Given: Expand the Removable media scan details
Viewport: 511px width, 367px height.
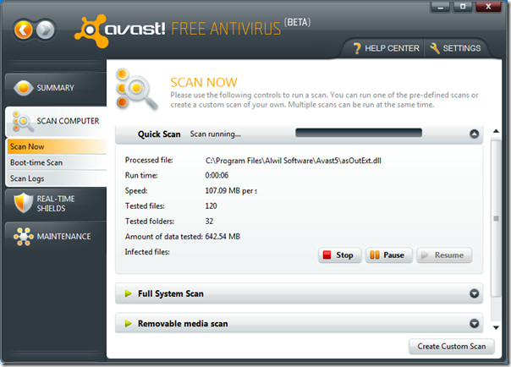Looking at the screenshot, I should [x=474, y=323].
